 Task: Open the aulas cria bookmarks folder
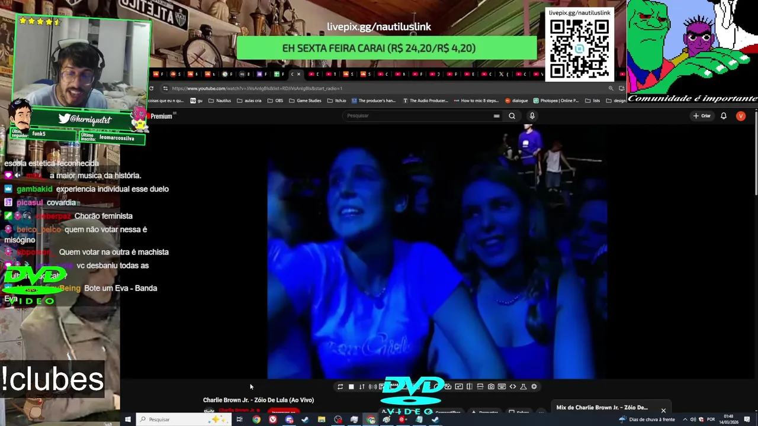pyautogui.click(x=249, y=101)
